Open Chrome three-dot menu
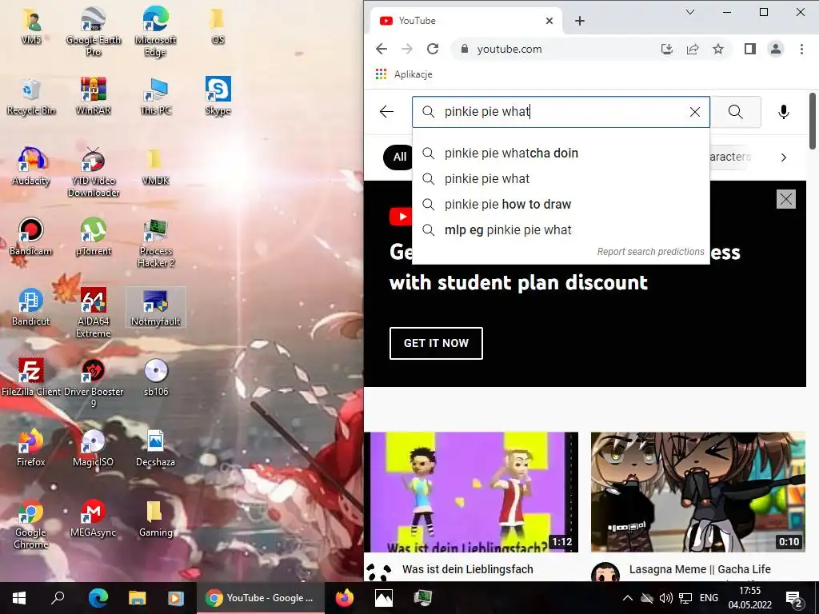 tap(801, 49)
